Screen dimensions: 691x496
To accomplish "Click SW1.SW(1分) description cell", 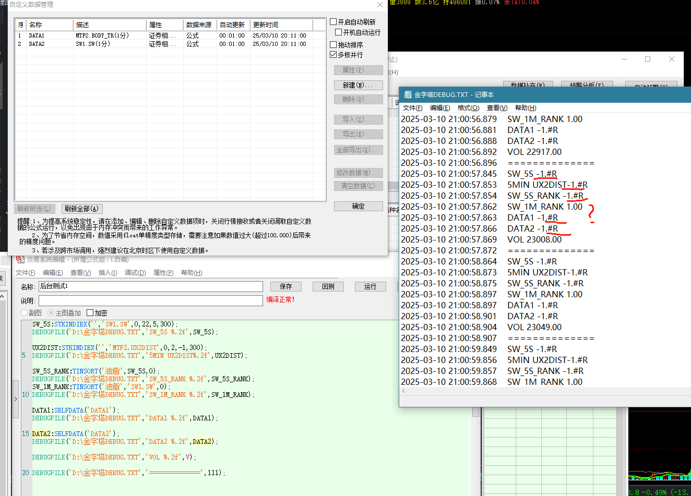I will point(93,44).
